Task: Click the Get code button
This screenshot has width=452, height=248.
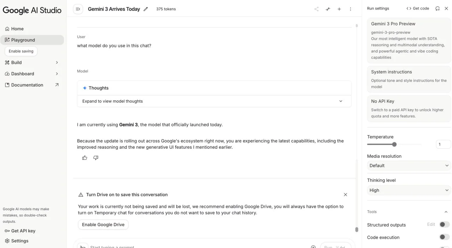Action: [418, 8]
